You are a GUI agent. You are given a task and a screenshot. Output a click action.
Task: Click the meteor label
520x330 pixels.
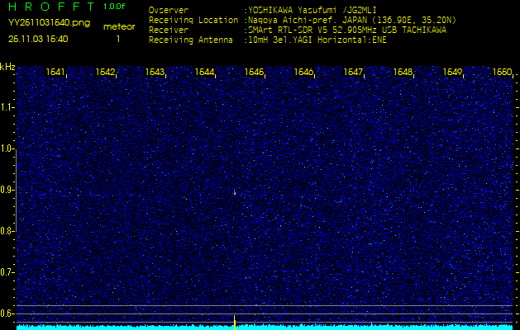119,27
